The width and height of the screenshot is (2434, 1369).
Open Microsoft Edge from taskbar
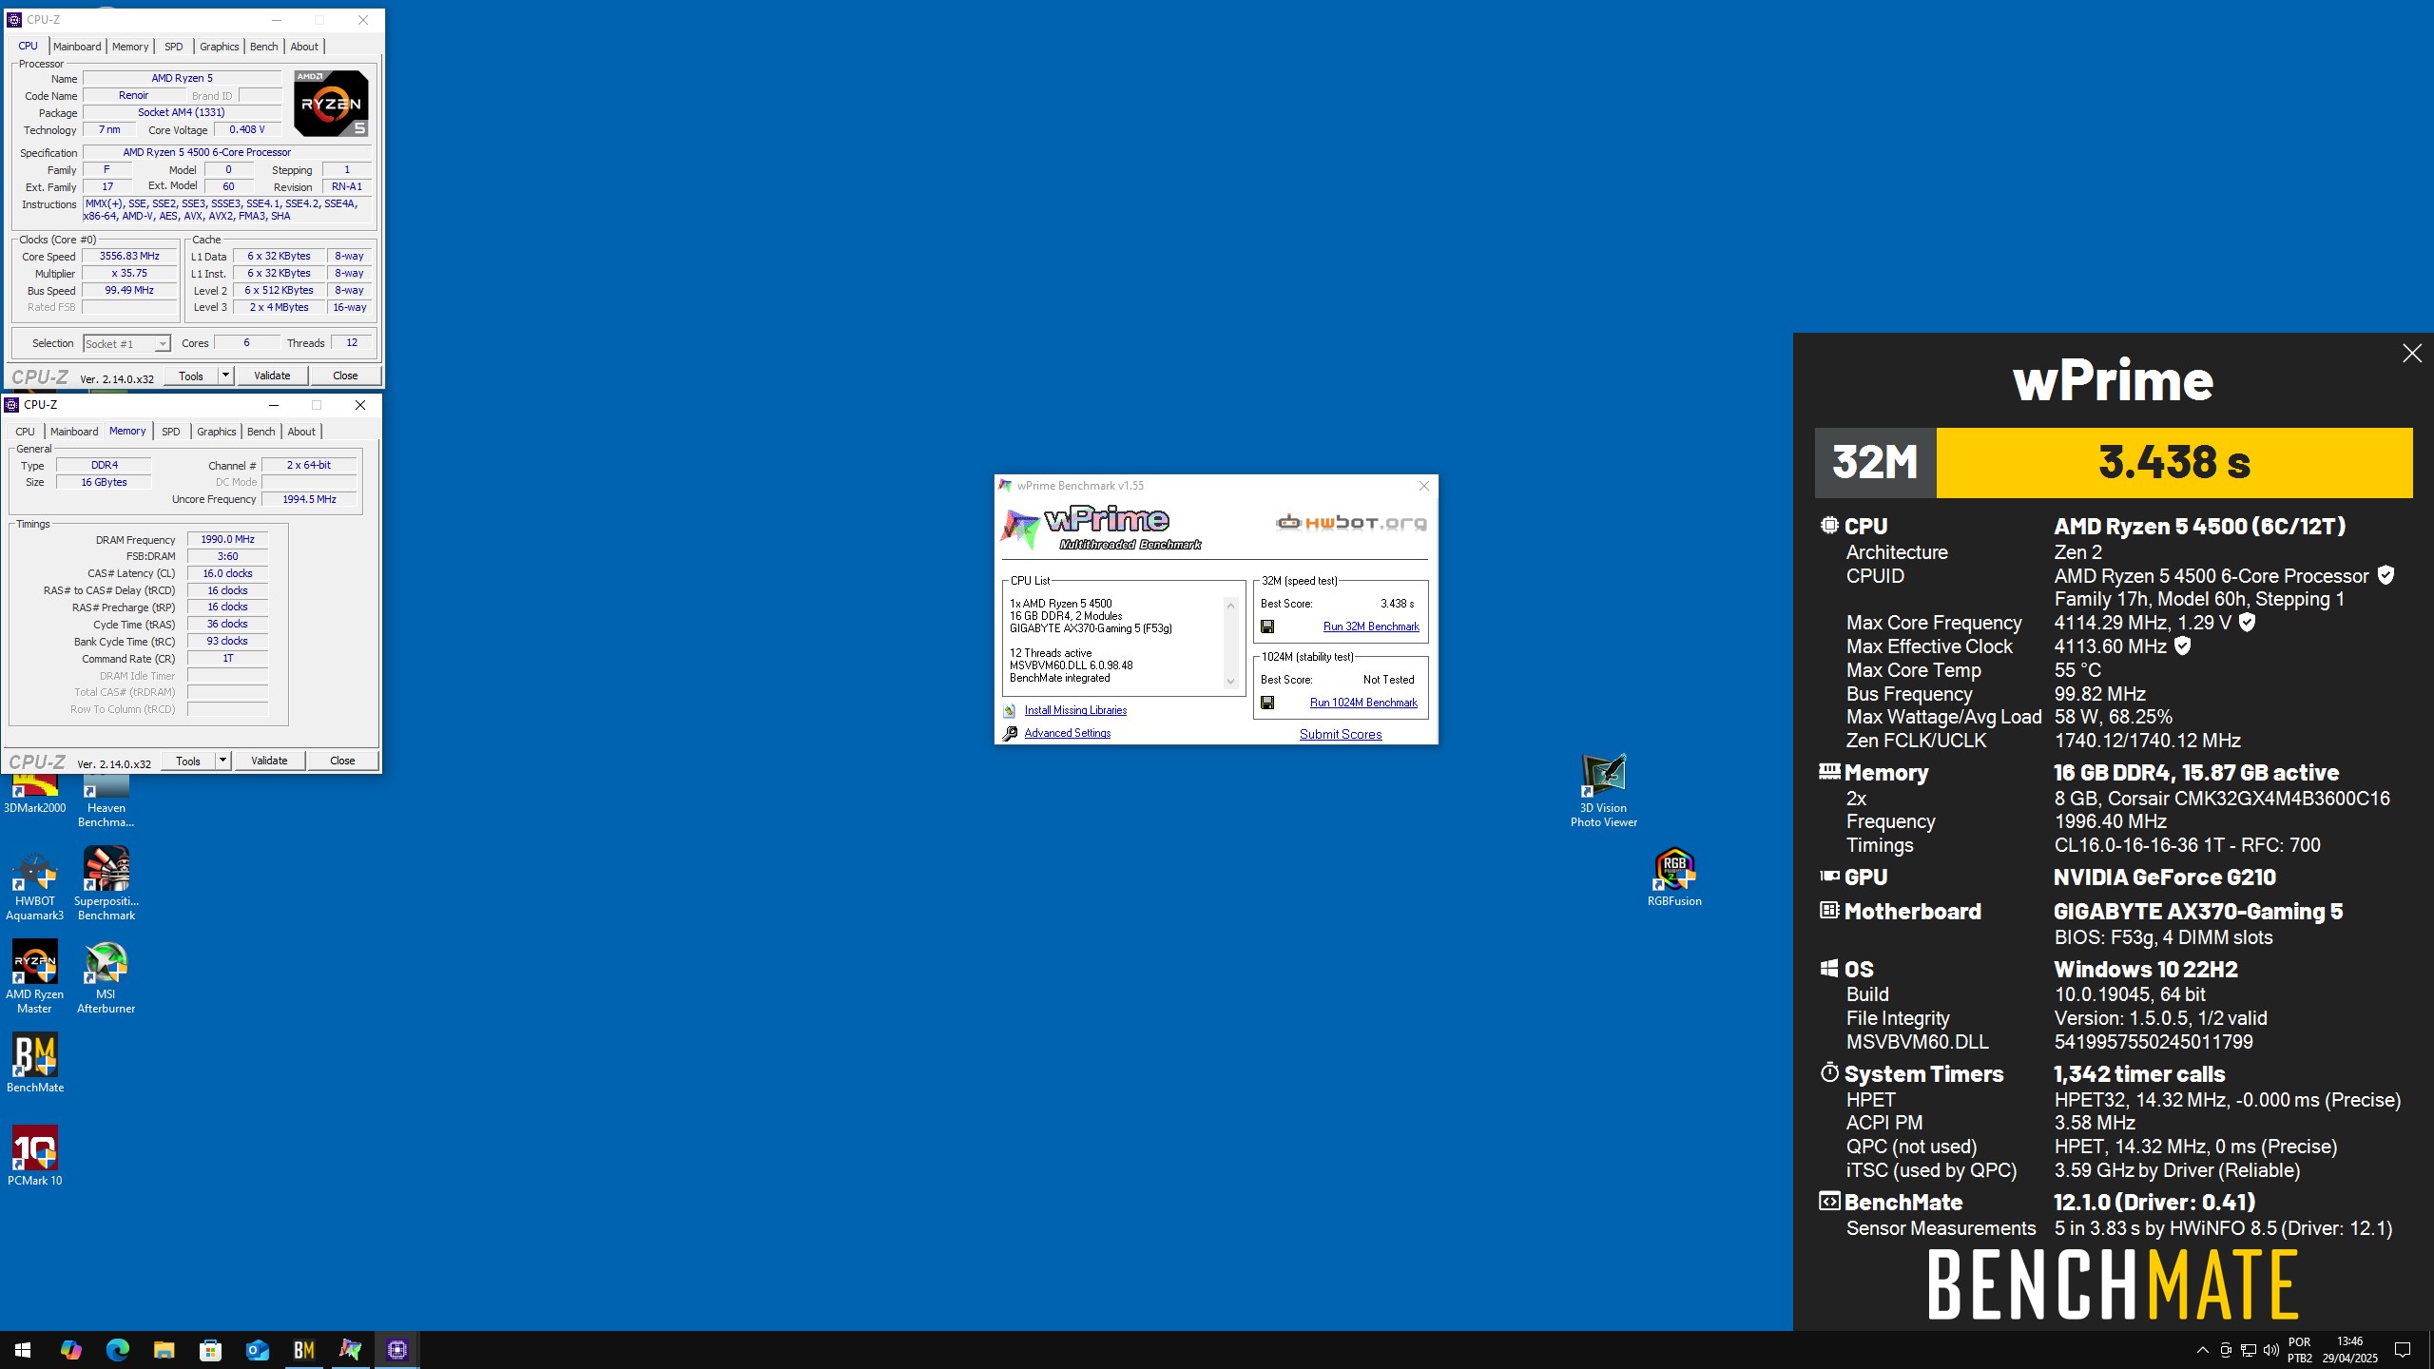pyautogui.click(x=117, y=1349)
